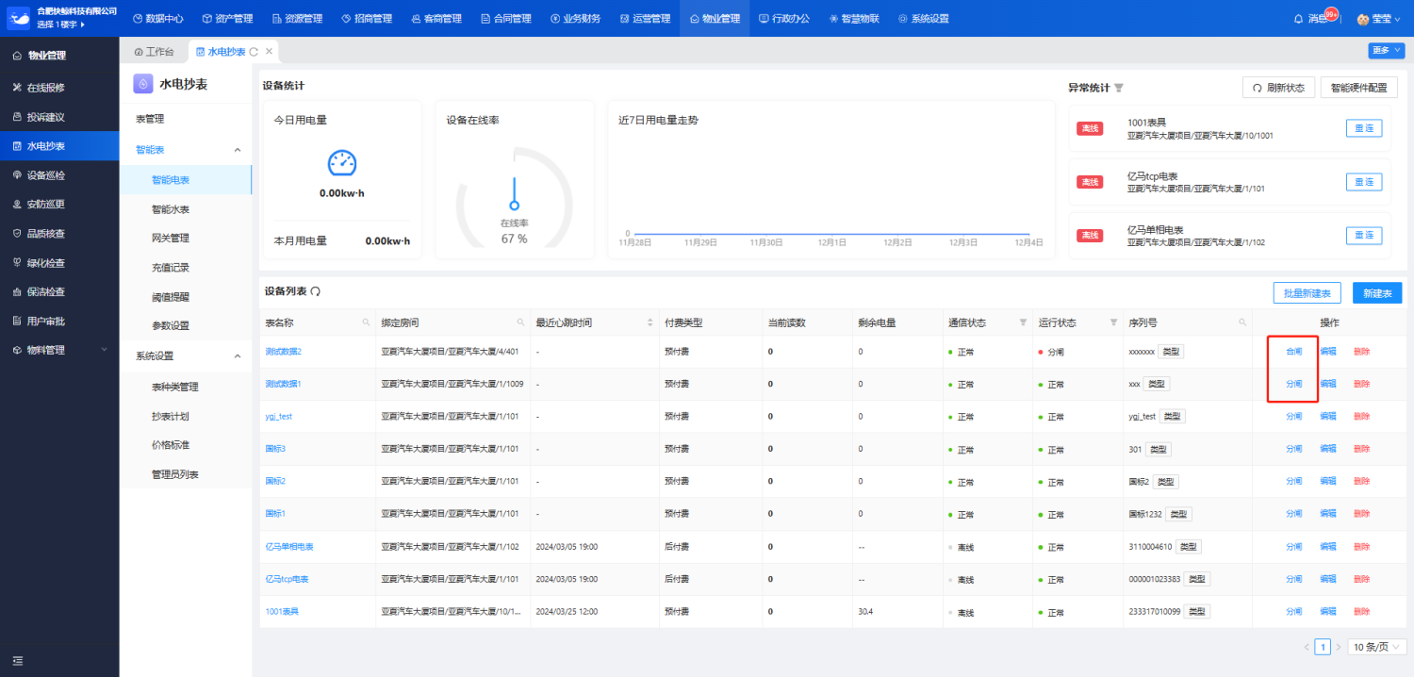Toggle 分闸 for 国标3 meter
Viewport: 1414px width, 677px height.
[1293, 449]
